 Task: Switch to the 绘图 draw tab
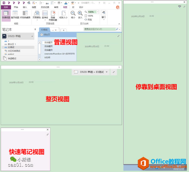(x=34, y=7)
